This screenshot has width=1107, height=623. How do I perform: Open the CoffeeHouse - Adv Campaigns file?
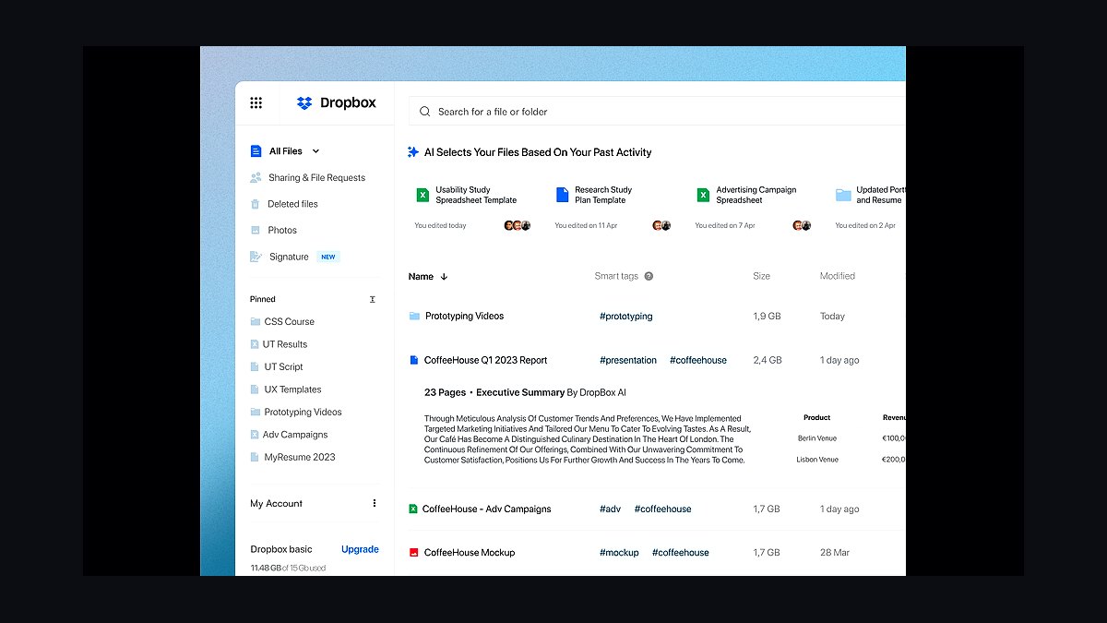[486, 509]
